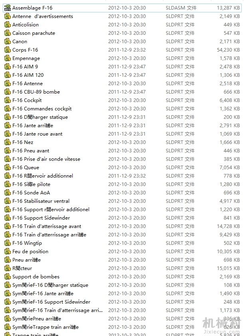
Task: Click the Assemblage F-16 assembly file icon
Action: (x=8, y=8)
